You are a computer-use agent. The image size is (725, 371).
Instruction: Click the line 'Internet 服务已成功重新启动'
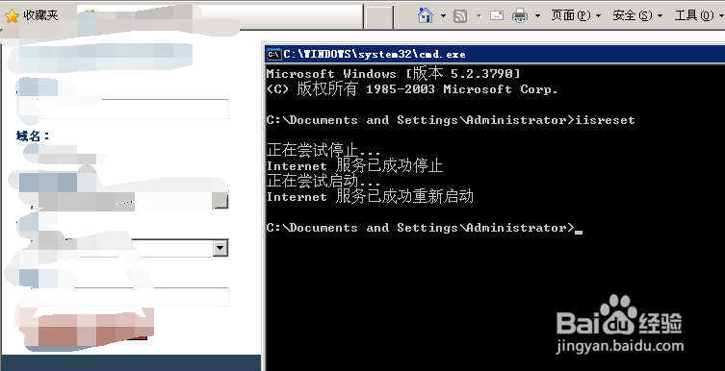[370, 197]
